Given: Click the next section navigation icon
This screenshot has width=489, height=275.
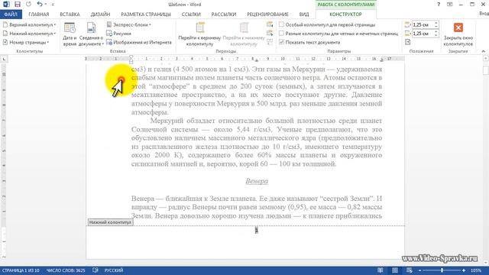Looking at the screenshot, I should click(270, 33).
